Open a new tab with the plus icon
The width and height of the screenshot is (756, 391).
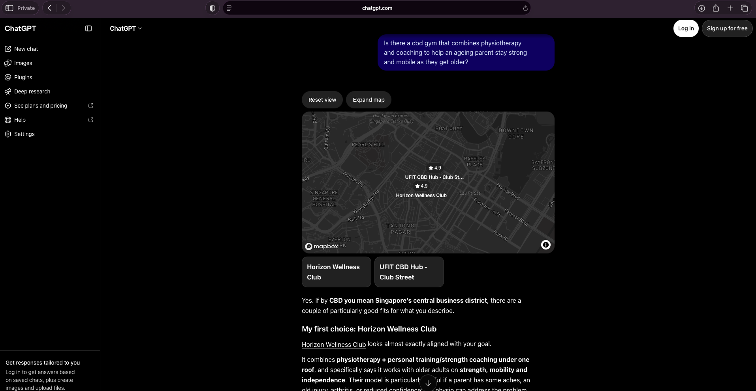coord(730,8)
